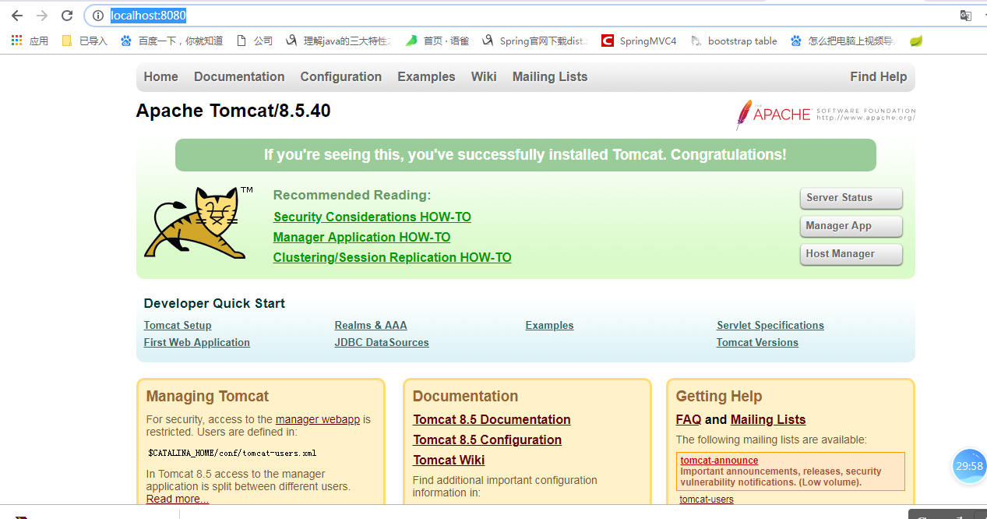987x519 pixels.
Task: Open the 已导入 bookmarks folder
Action: (84, 41)
